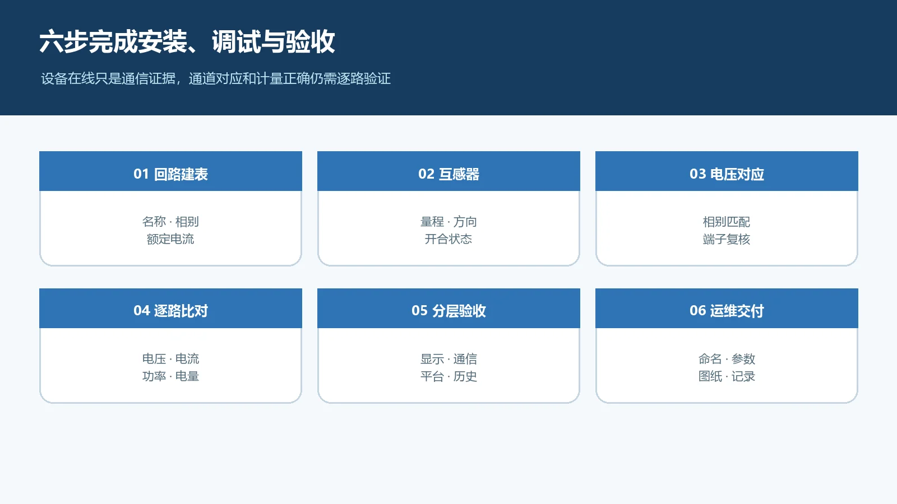Select the text 功率 · 电量

(x=170, y=376)
